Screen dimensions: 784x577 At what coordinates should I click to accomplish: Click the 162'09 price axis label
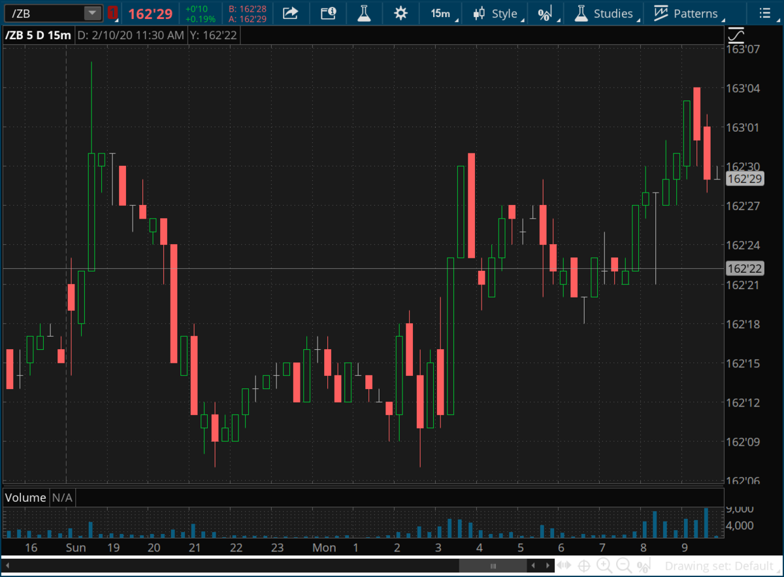click(x=744, y=442)
